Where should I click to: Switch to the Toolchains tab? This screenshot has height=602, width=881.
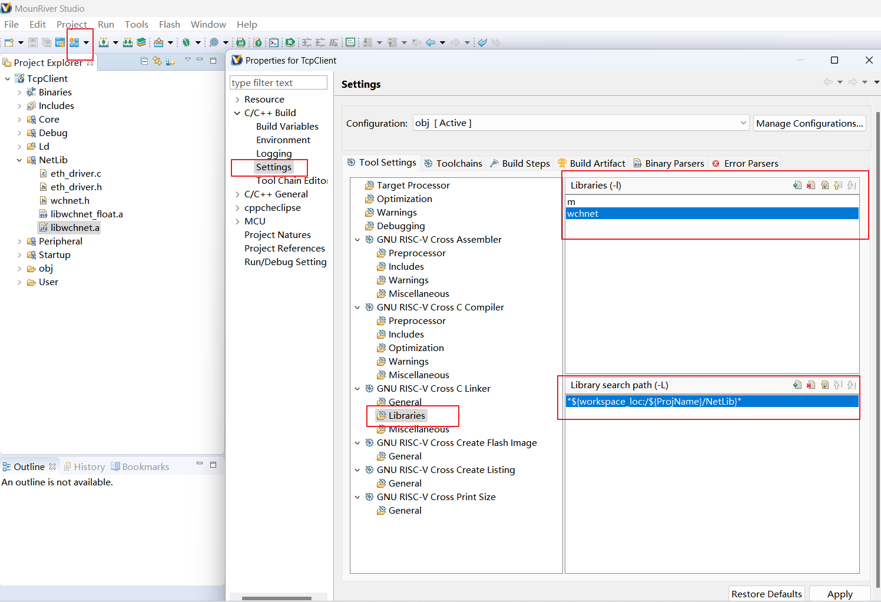(x=453, y=163)
